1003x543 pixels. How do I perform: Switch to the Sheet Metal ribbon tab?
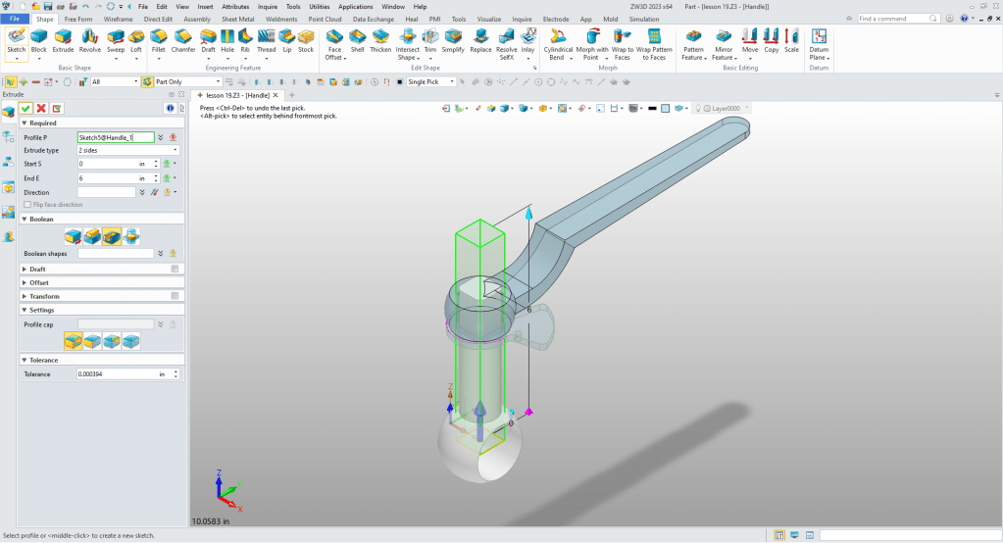pyautogui.click(x=236, y=19)
